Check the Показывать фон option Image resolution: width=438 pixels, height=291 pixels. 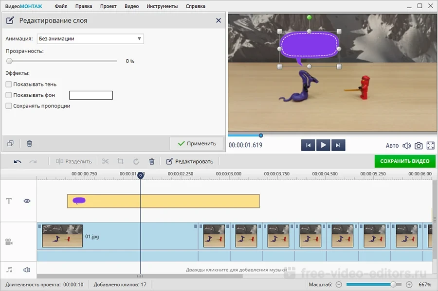[x=9, y=95]
